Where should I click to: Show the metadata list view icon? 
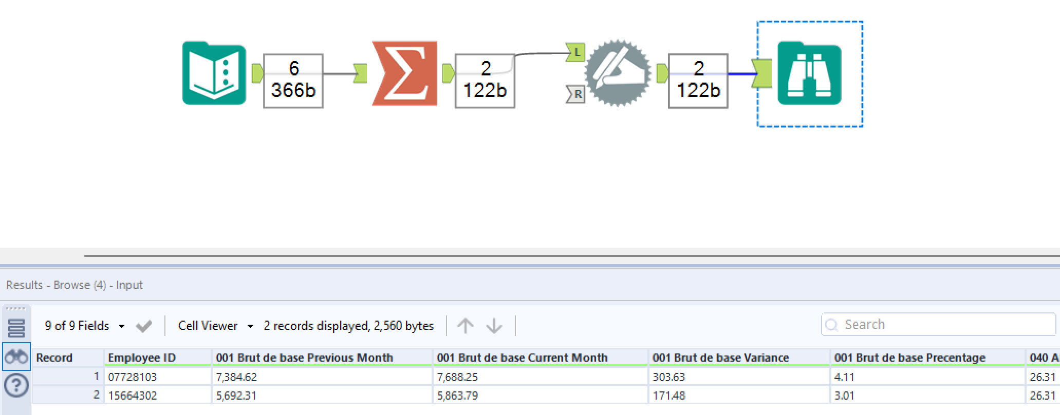(x=16, y=328)
